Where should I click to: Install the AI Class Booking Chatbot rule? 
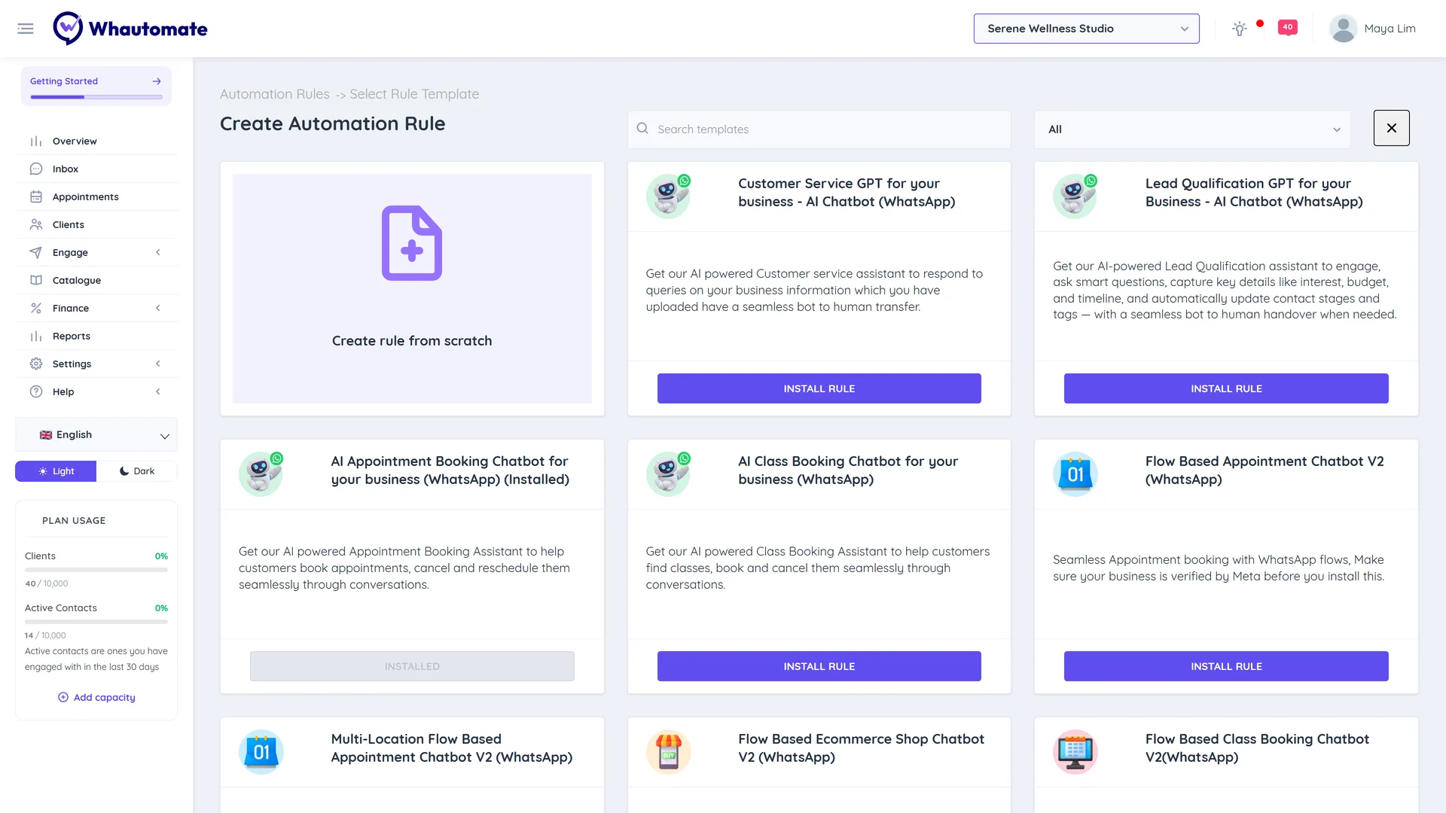click(x=819, y=666)
